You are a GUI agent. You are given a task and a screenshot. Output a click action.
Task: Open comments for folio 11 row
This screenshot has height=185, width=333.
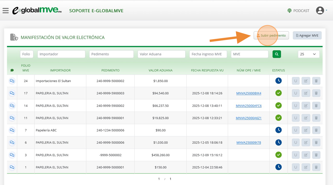click(12, 118)
